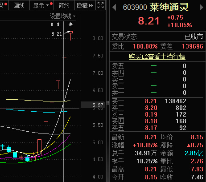Viewport: 206px width, 182px height.
Task: Click 昨收 value 7.46
Action: 197,177
